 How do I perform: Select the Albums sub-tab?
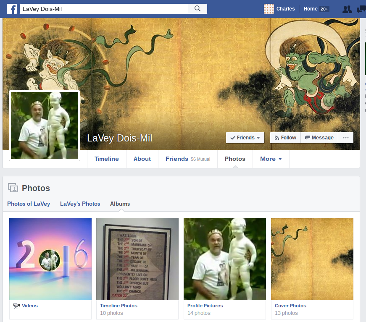click(x=120, y=204)
